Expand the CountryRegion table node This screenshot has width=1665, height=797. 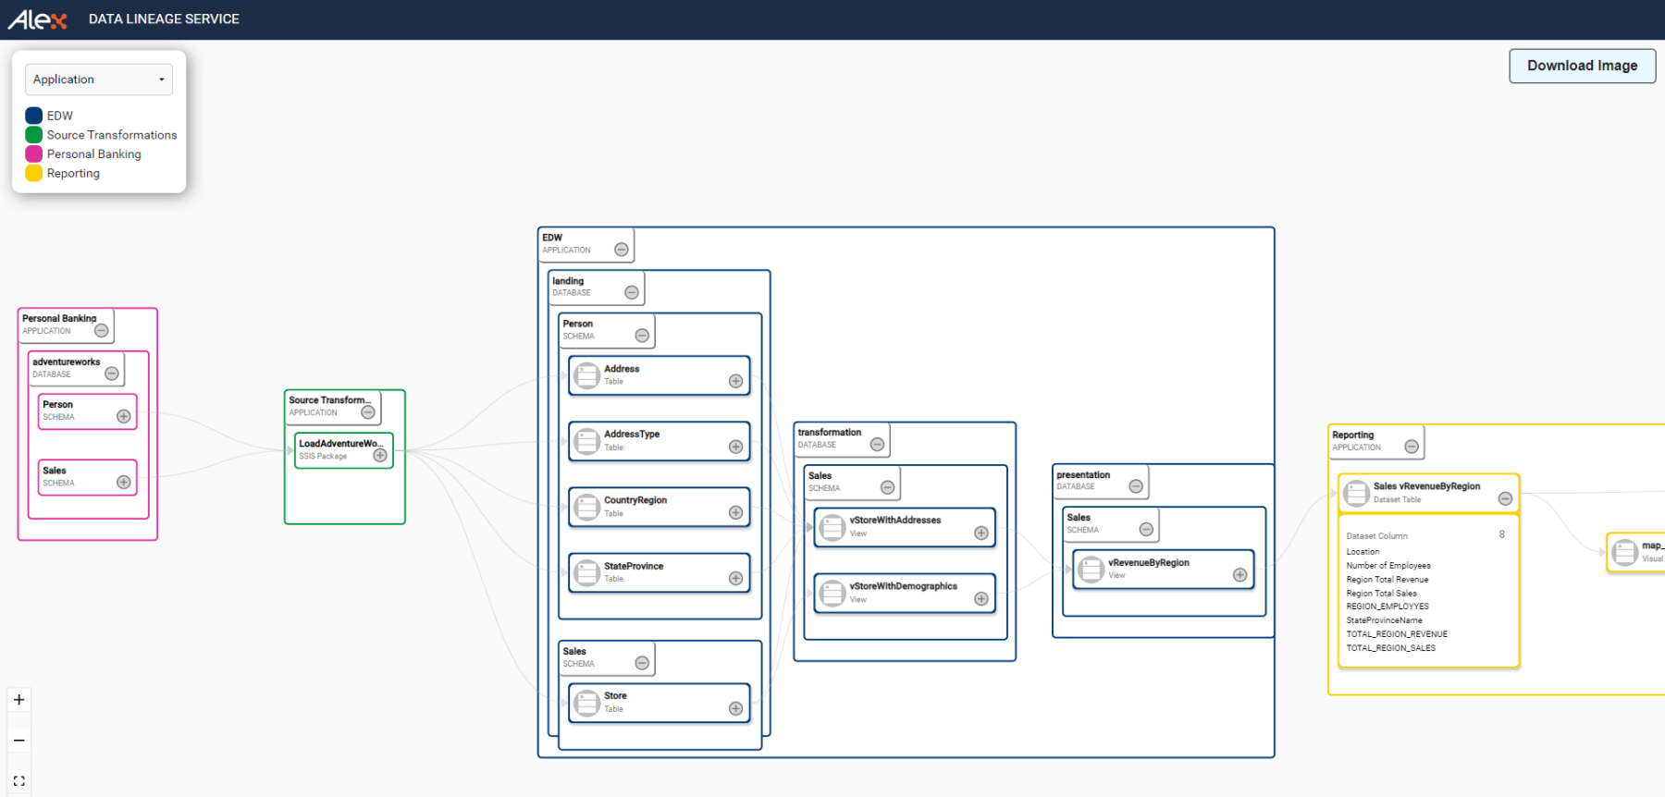coord(736,512)
